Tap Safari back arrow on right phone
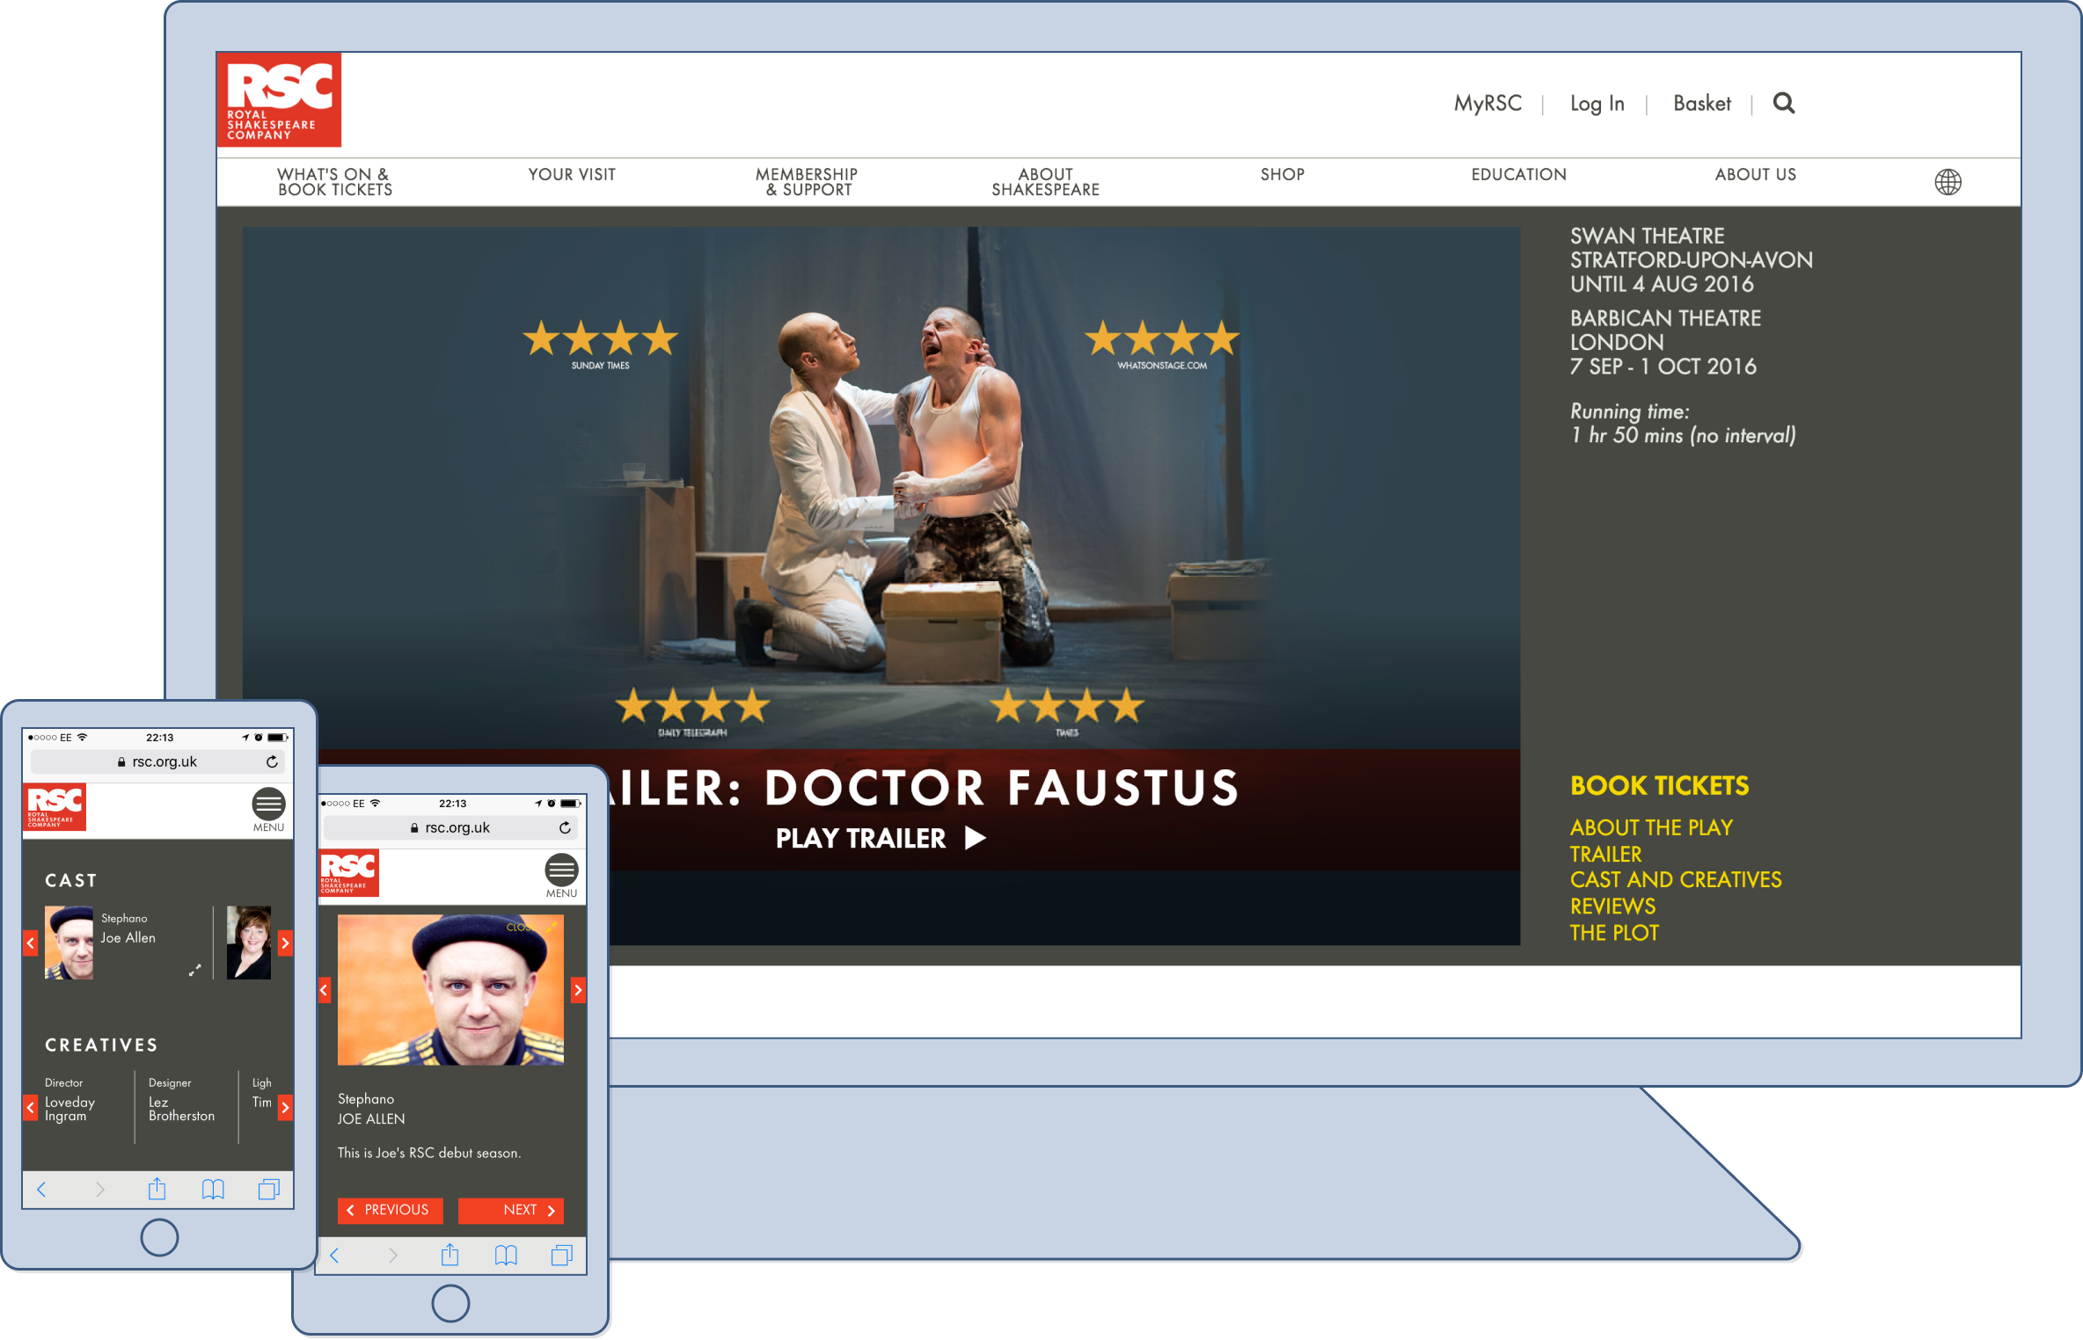This screenshot has width=2083, height=1340. [334, 1256]
